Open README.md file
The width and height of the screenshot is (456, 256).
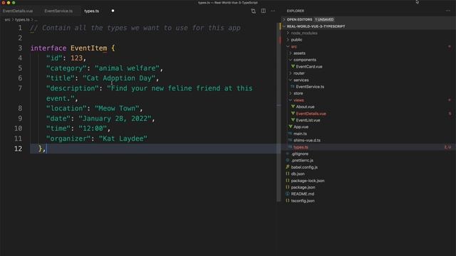(x=302, y=194)
